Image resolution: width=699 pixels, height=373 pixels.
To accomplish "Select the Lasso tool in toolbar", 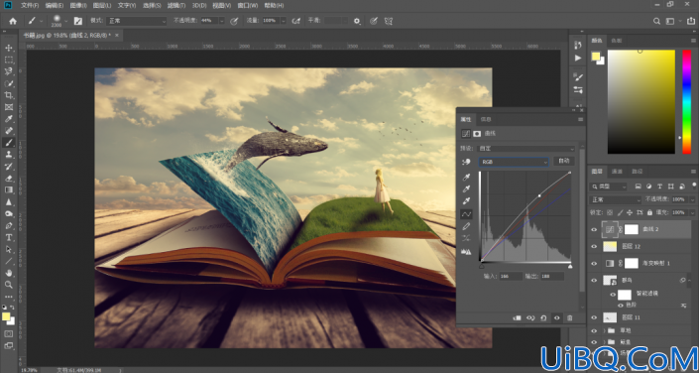I will (9, 71).
